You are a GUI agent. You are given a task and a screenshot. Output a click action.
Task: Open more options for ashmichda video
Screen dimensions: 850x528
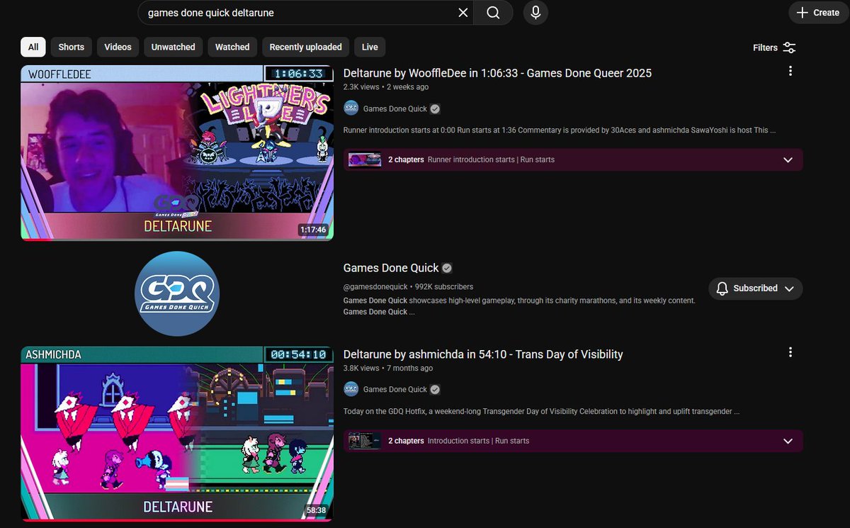pos(790,352)
